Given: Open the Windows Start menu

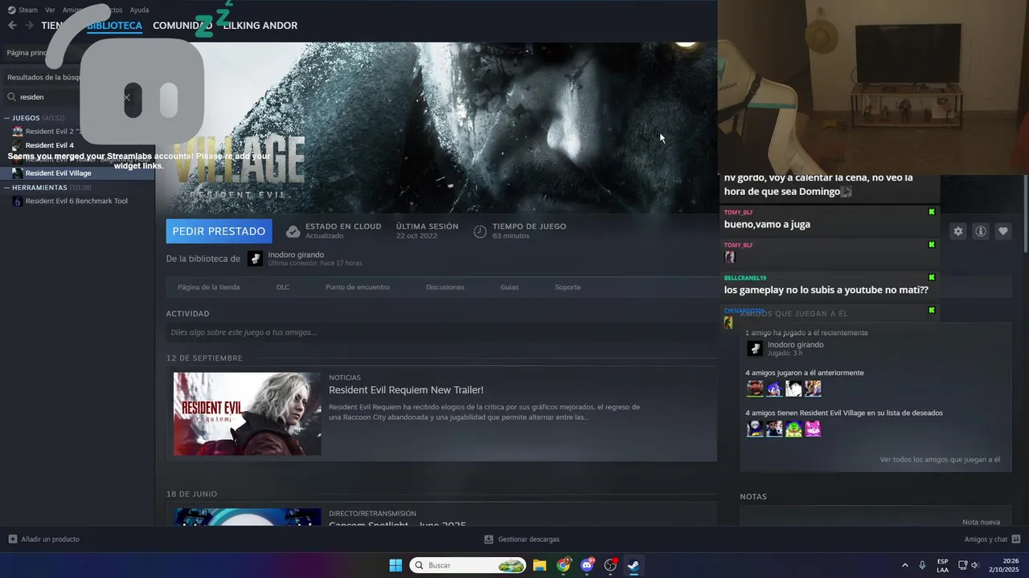Looking at the screenshot, I should [x=396, y=565].
